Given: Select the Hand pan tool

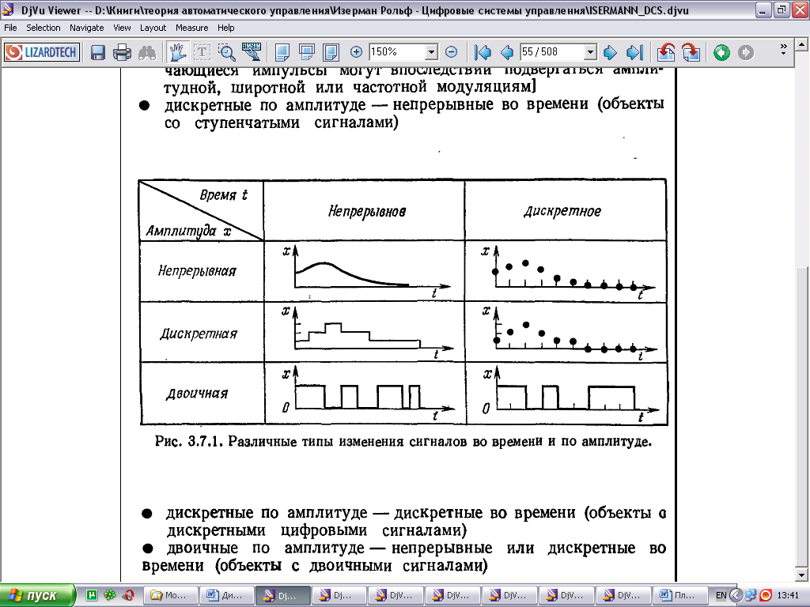Looking at the screenshot, I should pyautogui.click(x=177, y=52).
